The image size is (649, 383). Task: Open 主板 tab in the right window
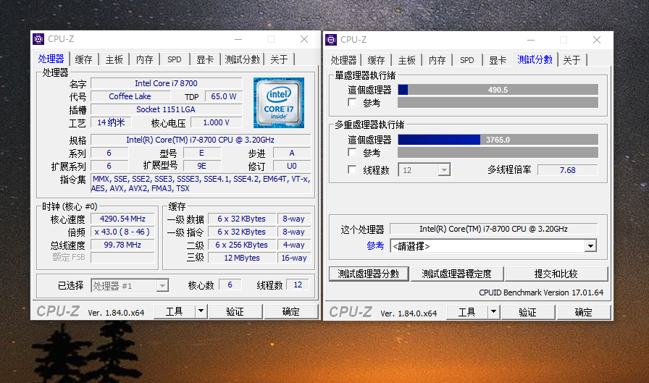[x=407, y=60]
